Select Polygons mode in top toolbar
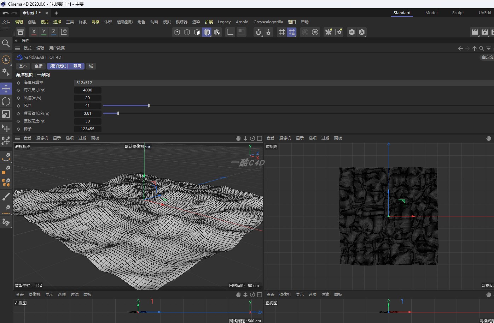 pyautogui.click(x=197, y=32)
